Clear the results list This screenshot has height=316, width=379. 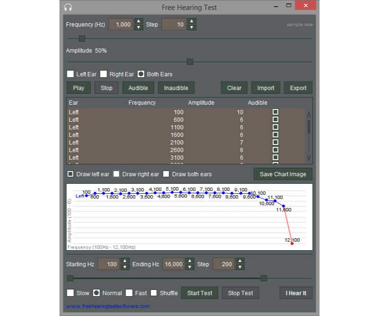click(234, 88)
